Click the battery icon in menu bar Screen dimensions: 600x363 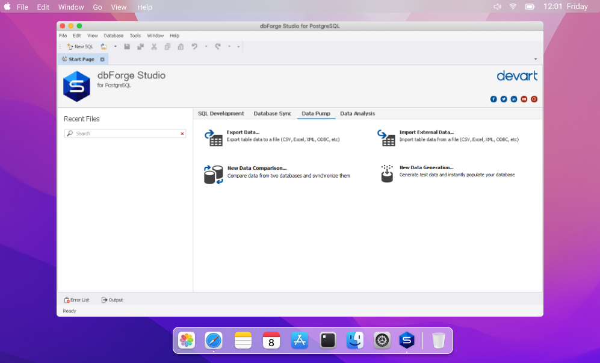coord(530,7)
